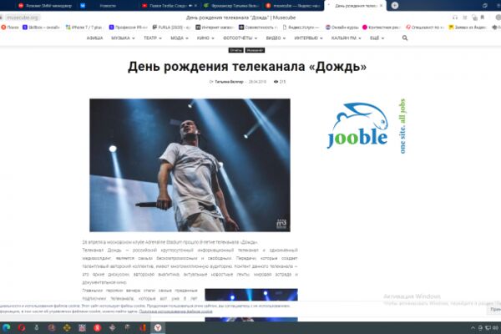The image size is (501, 334).
Task: Expand the КАЛЬЯН FM dropdown menu
Action: 346,38
